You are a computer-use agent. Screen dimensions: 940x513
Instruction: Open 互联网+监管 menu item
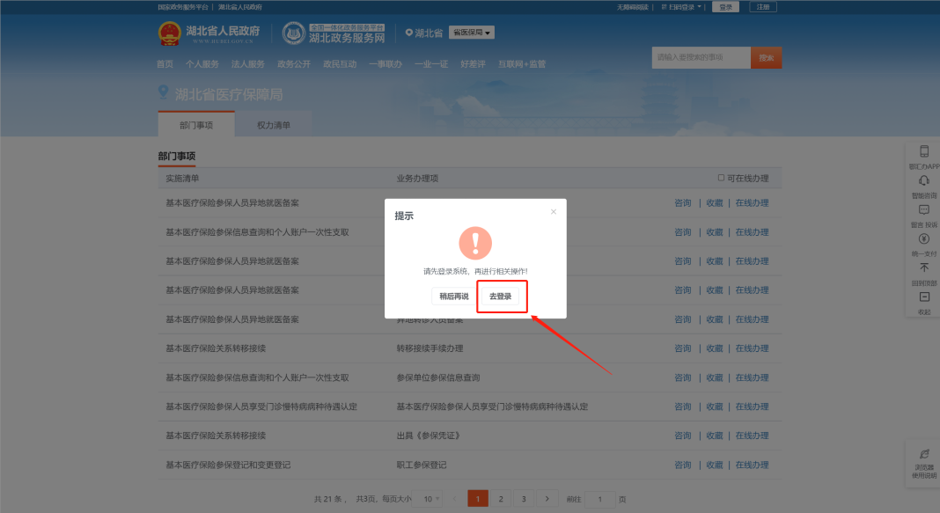pos(522,64)
